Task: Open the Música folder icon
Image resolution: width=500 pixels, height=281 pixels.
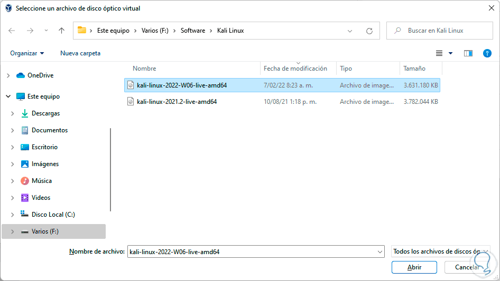Action: click(x=24, y=181)
